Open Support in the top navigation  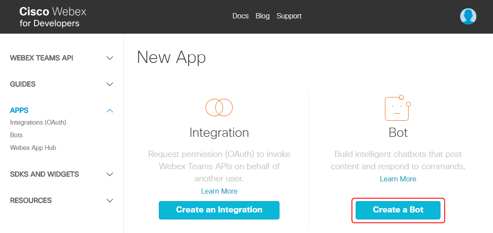289,16
